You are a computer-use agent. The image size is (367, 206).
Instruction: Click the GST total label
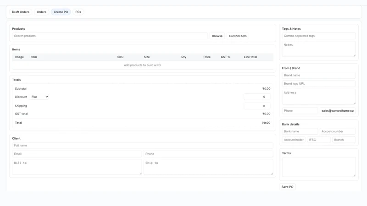tap(21, 114)
